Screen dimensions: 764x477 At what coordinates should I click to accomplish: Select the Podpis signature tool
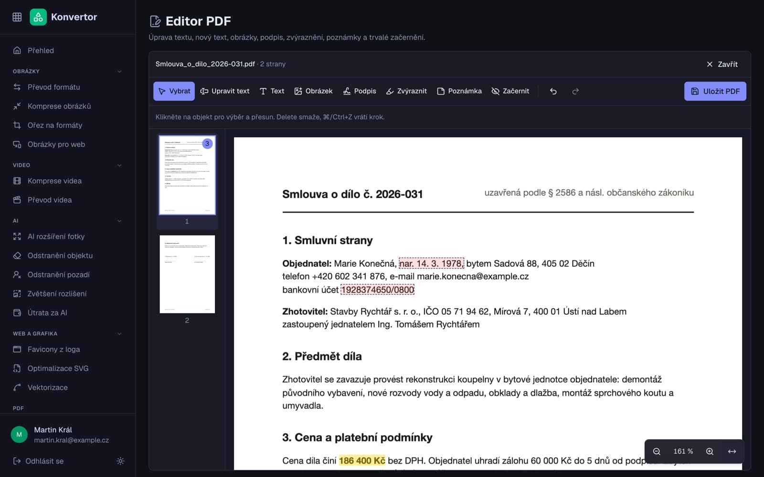(x=360, y=91)
